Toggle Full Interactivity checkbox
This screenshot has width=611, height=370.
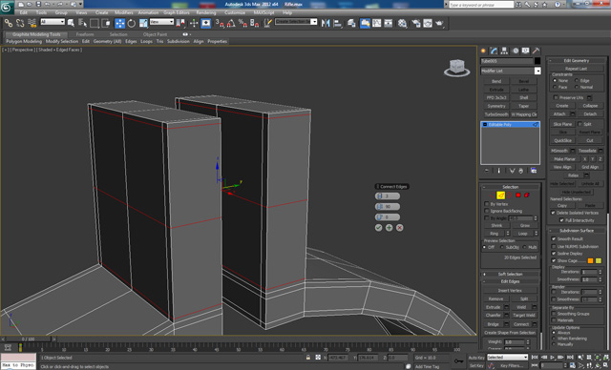[561, 220]
